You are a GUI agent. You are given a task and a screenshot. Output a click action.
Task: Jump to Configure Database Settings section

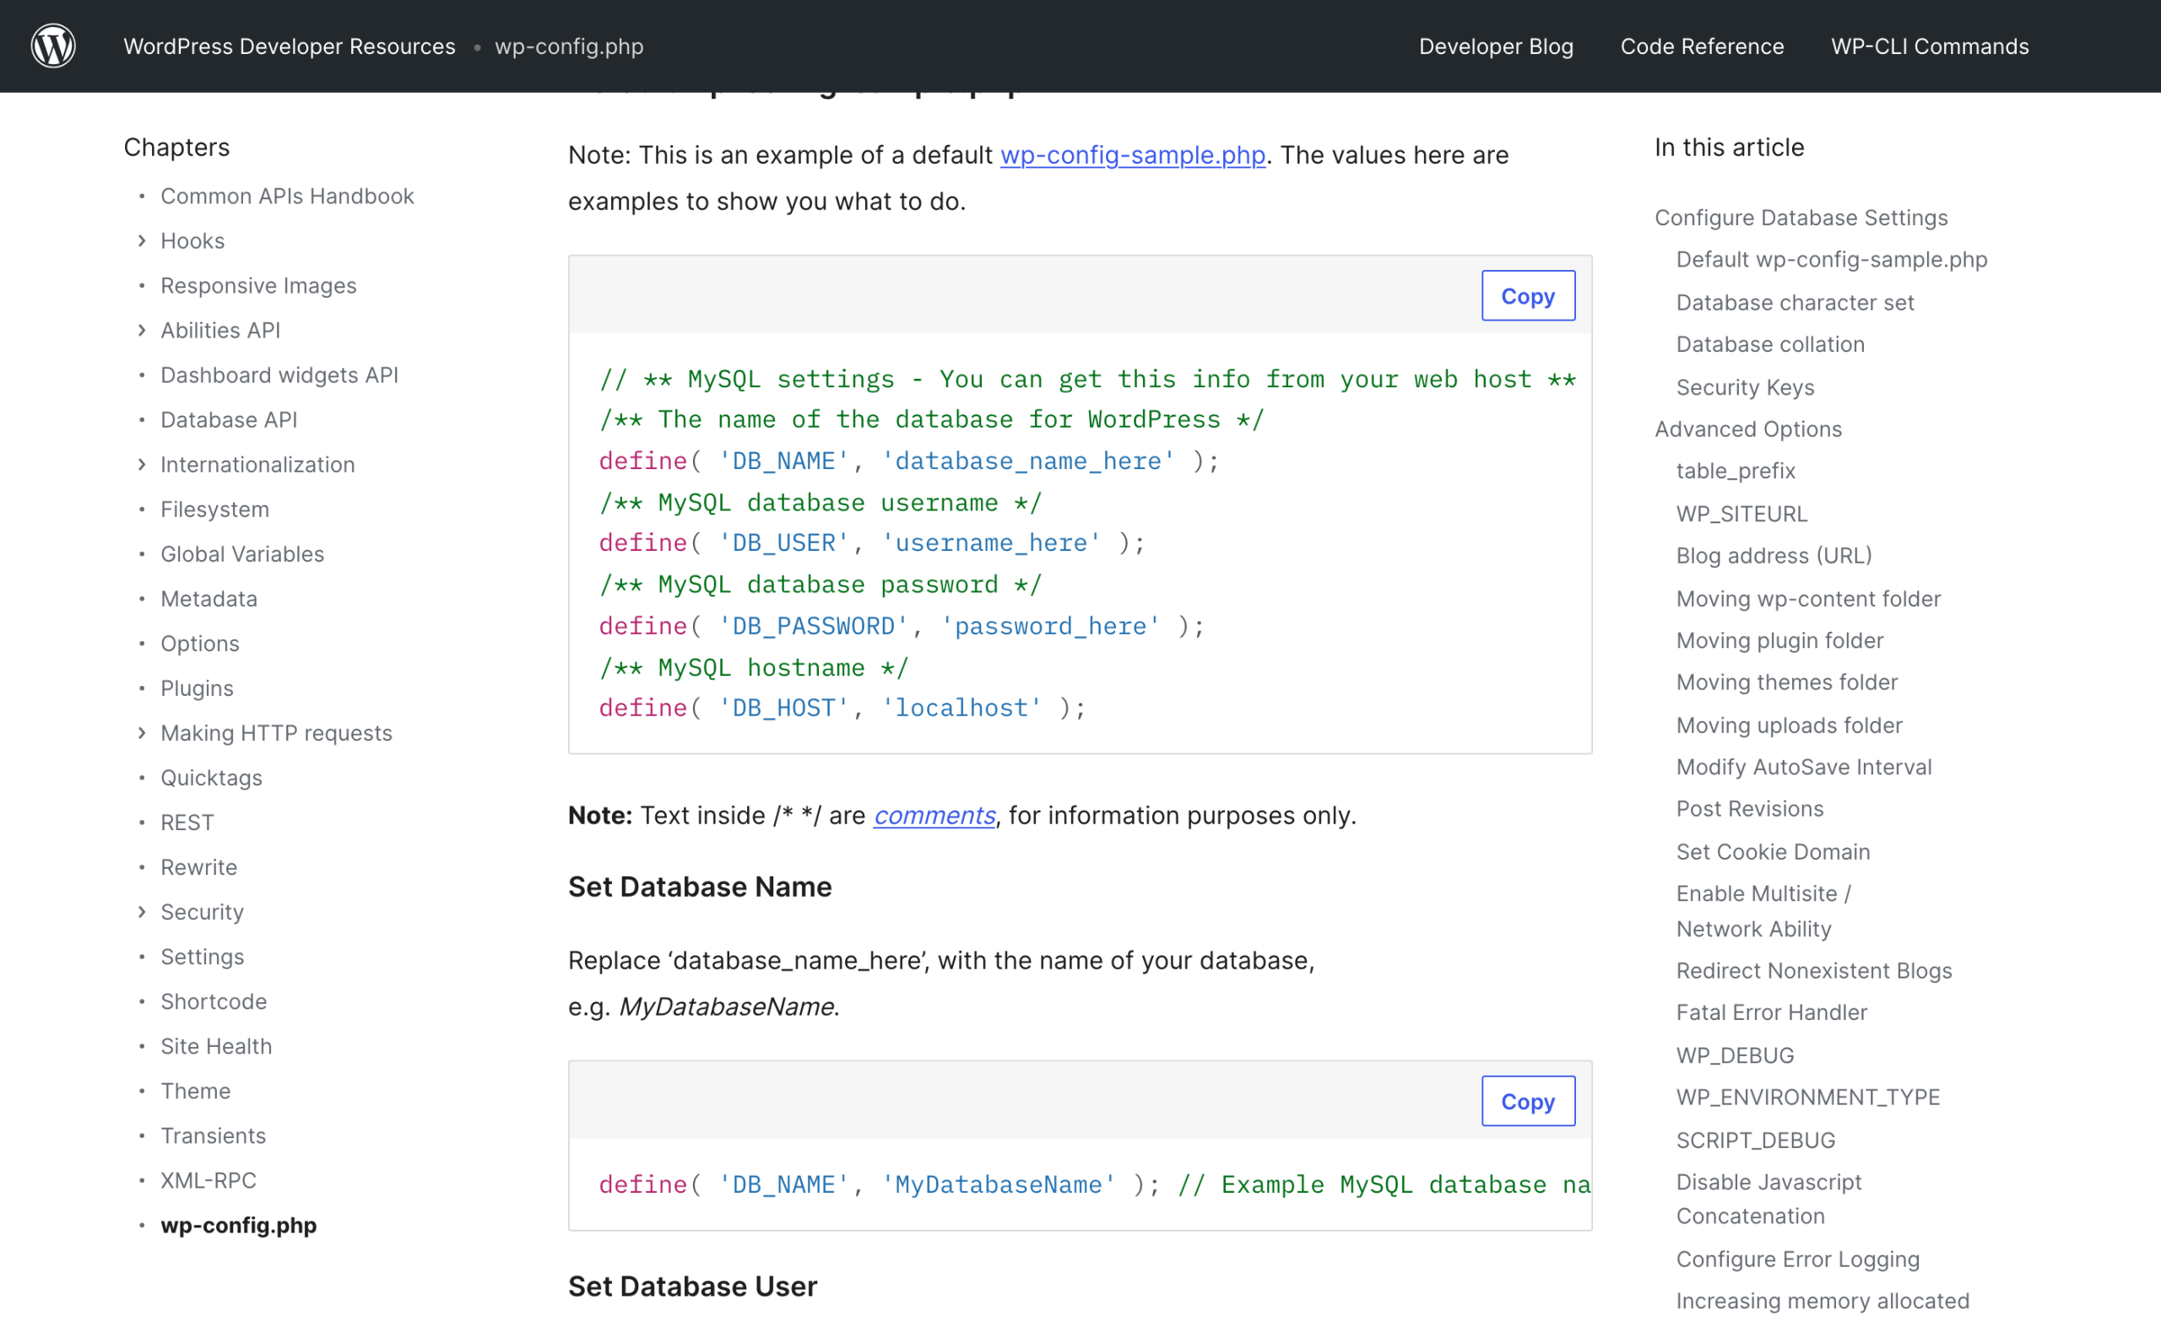pos(1801,218)
